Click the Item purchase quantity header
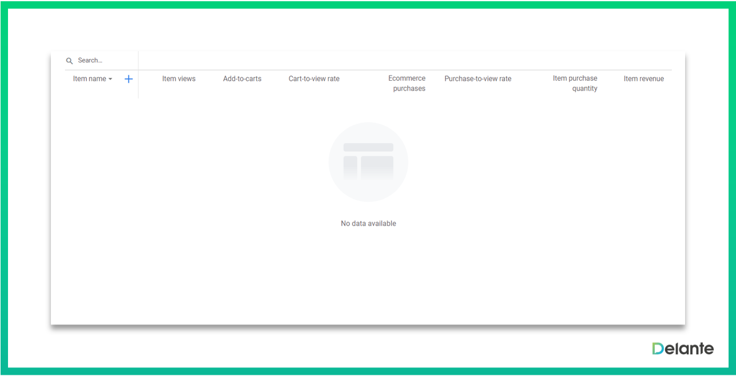The width and height of the screenshot is (736, 376). 575,84
